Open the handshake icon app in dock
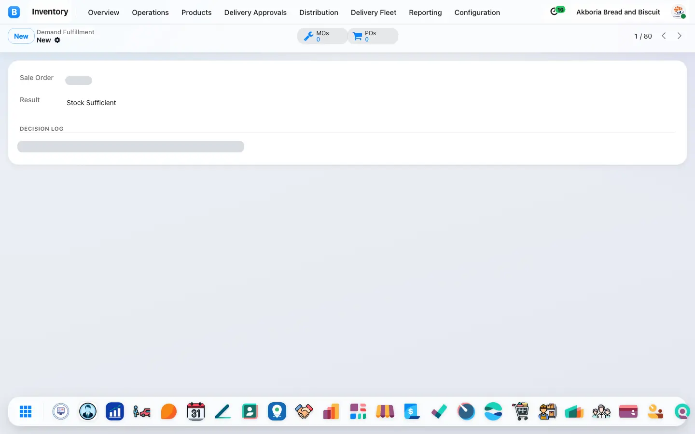This screenshot has width=695, height=434. pyautogui.click(x=304, y=411)
